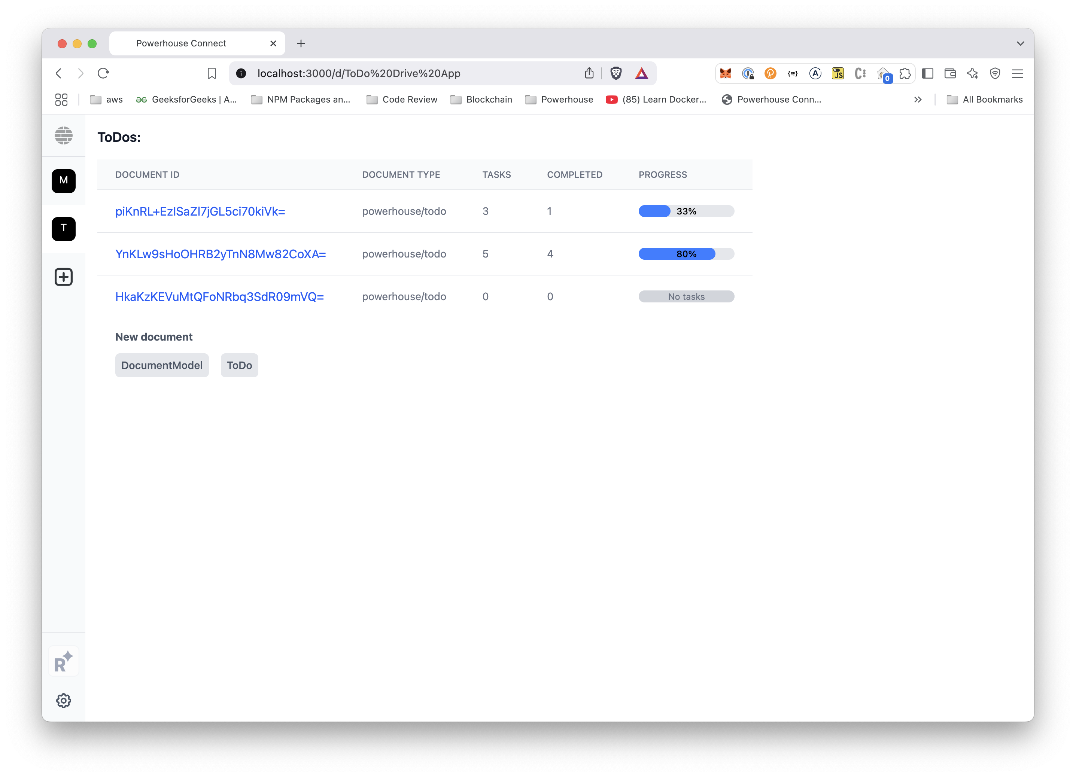Go back in browser history
Screen dimensions: 1076x777
[59, 73]
